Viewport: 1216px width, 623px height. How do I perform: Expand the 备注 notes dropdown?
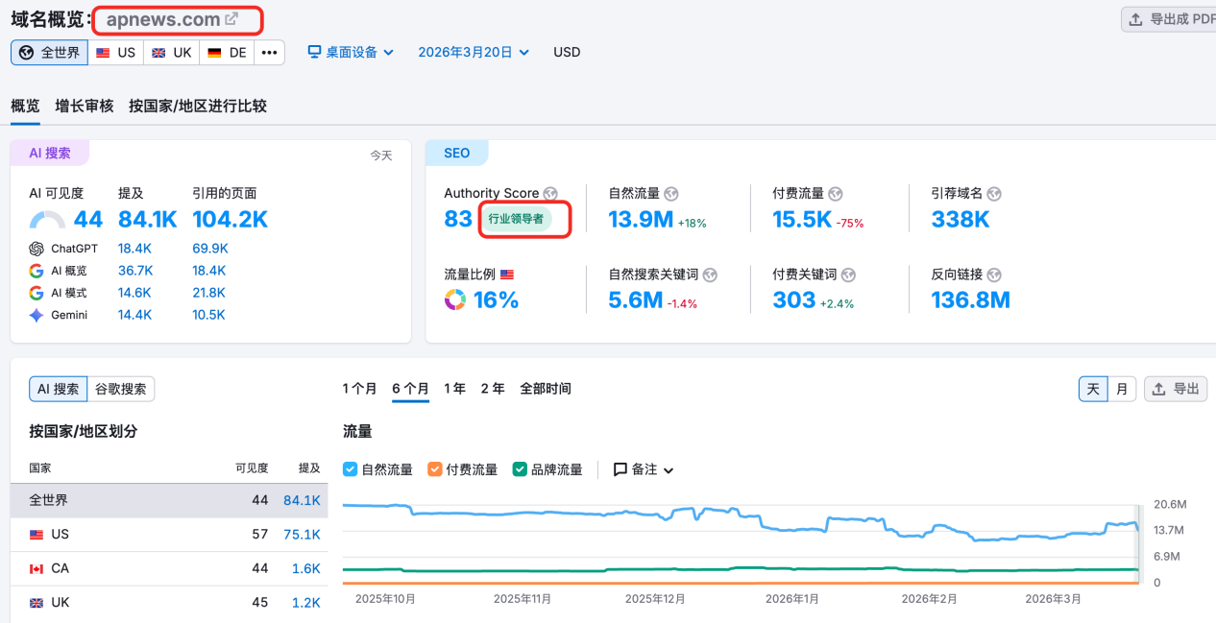(644, 469)
